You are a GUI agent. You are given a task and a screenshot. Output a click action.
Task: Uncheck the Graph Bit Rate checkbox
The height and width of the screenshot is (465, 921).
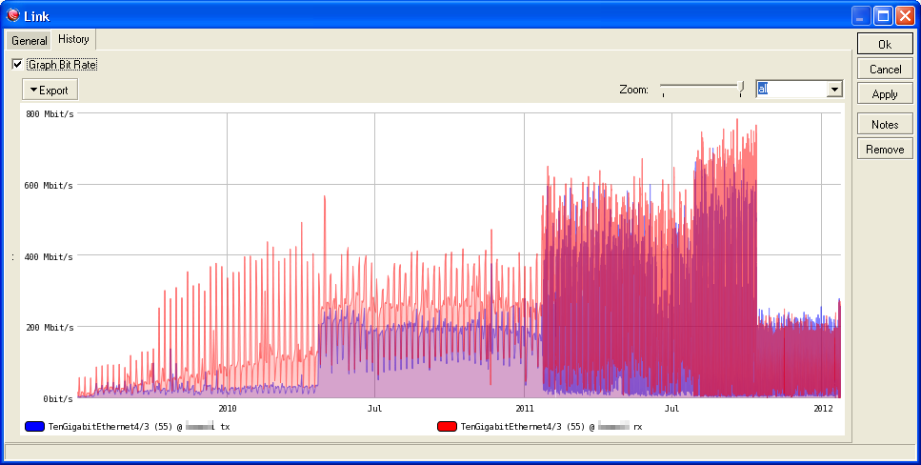click(x=17, y=65)
